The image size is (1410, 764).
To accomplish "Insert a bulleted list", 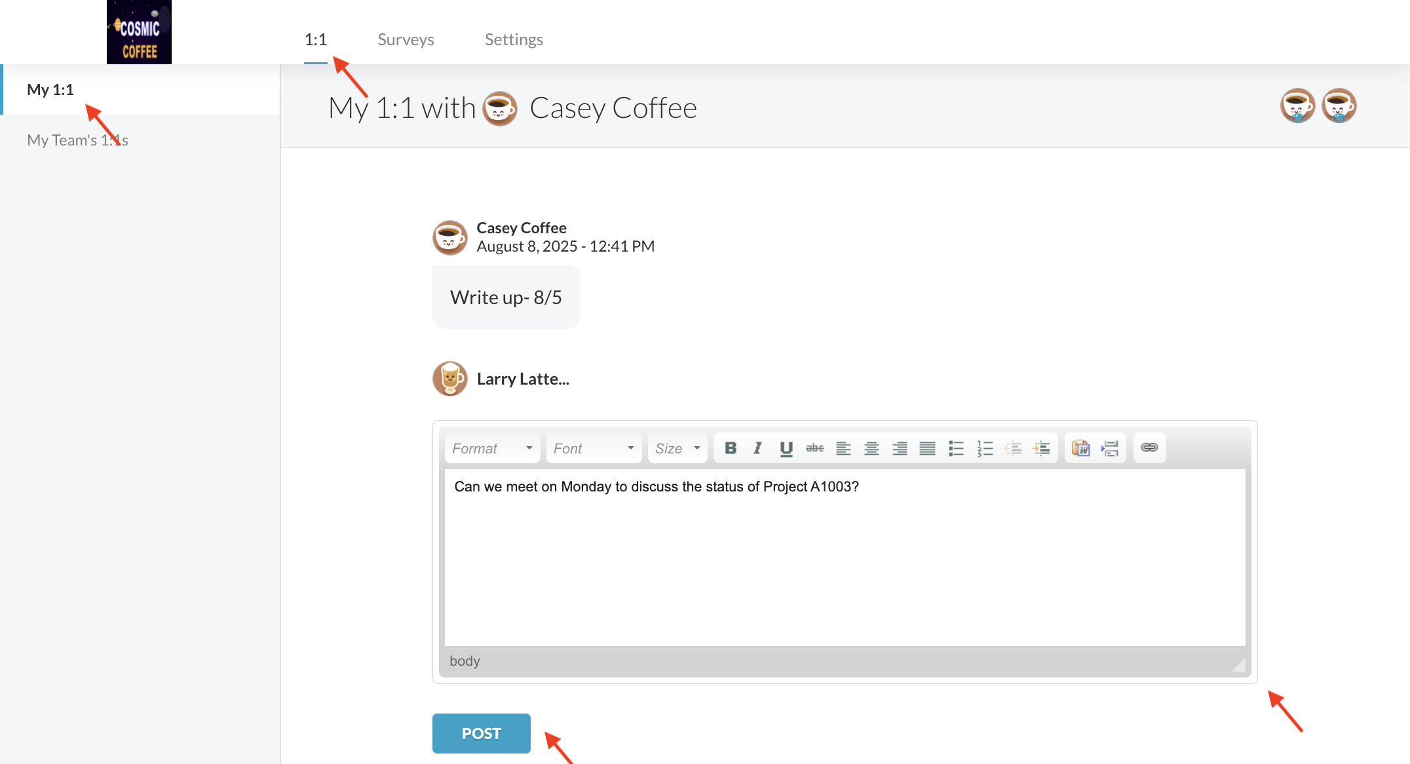I will (x=956, y=448).
